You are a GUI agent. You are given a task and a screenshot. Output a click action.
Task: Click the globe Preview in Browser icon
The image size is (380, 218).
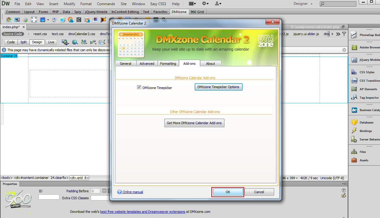(75, 42)
